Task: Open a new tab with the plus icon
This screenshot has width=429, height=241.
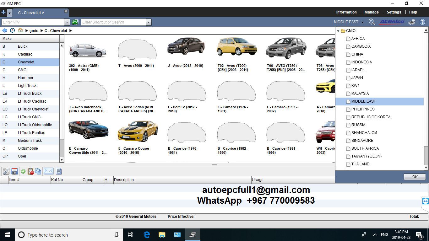Action: pos(3,13)
